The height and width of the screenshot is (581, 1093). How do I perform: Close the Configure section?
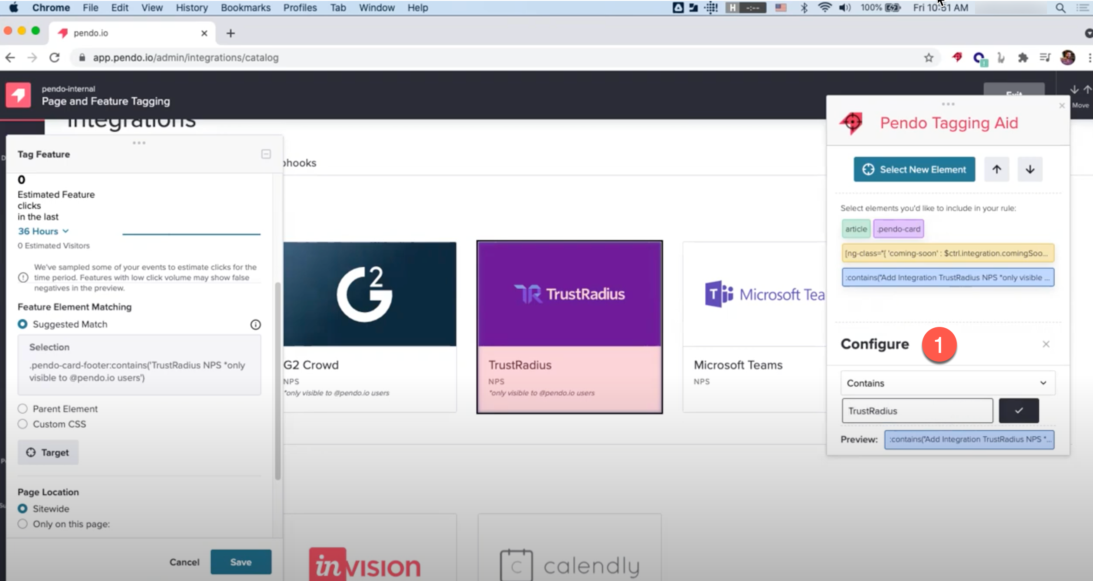1046,344
